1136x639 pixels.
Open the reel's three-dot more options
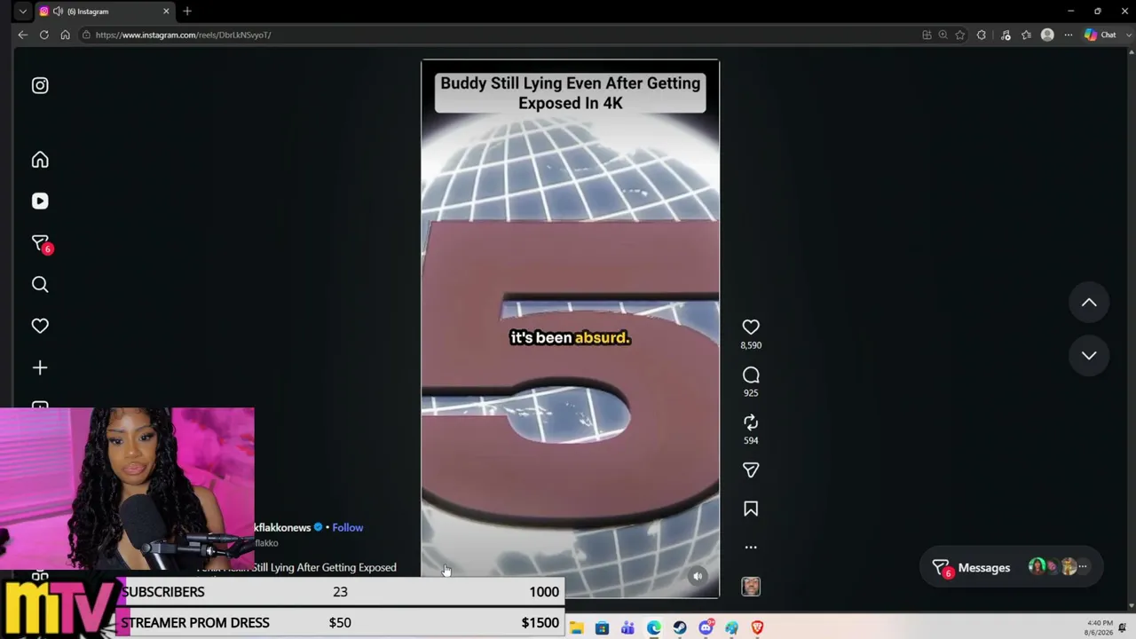click(x=751, y=548)
